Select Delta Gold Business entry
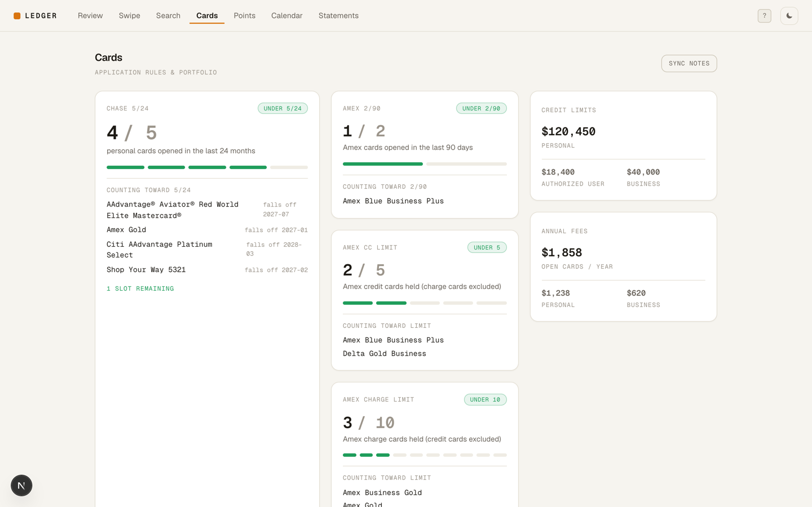The width and height of the screenshot is (812, 507). (x=385, y=354)
